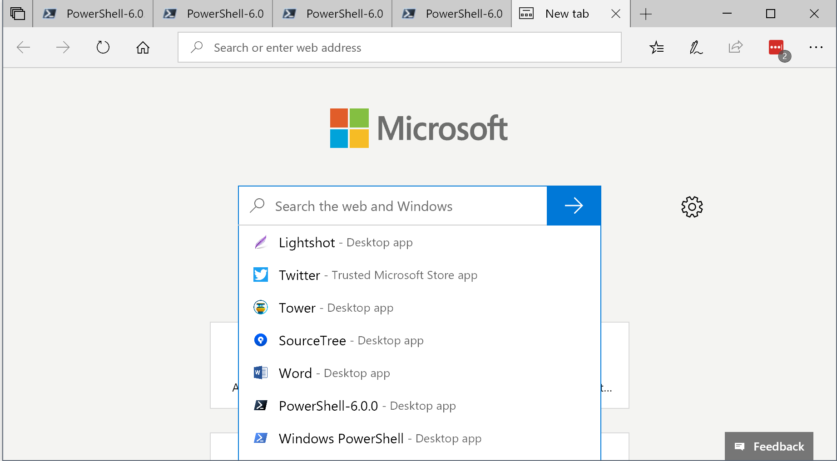
Task: Close the New tab tab
Action: 616,14
